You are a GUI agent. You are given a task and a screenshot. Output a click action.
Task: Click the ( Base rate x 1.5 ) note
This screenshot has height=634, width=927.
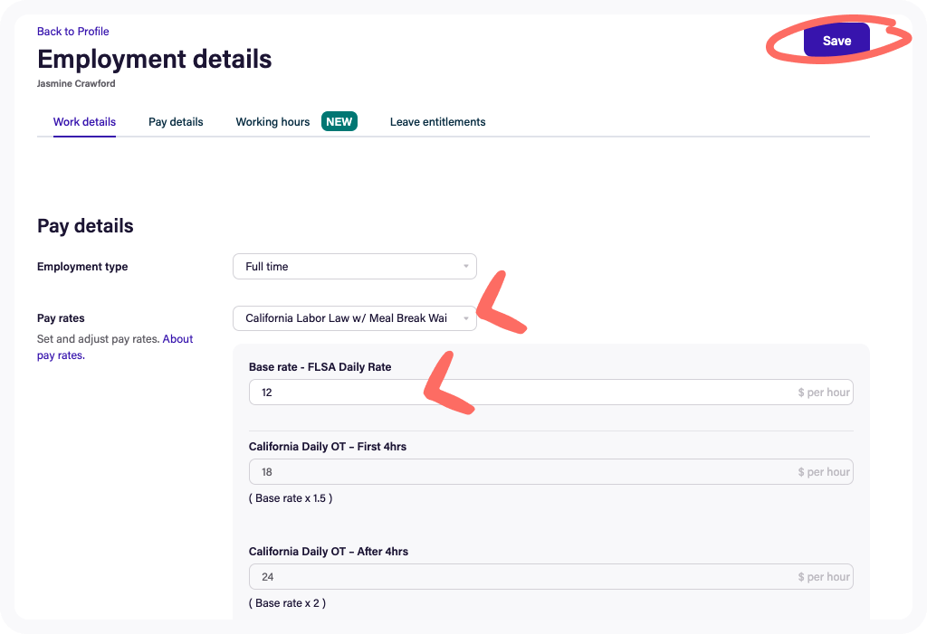291,498
